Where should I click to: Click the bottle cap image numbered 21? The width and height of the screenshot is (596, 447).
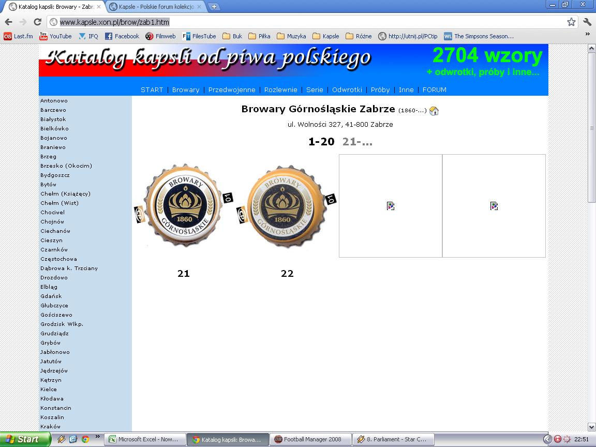pos(184,206)
